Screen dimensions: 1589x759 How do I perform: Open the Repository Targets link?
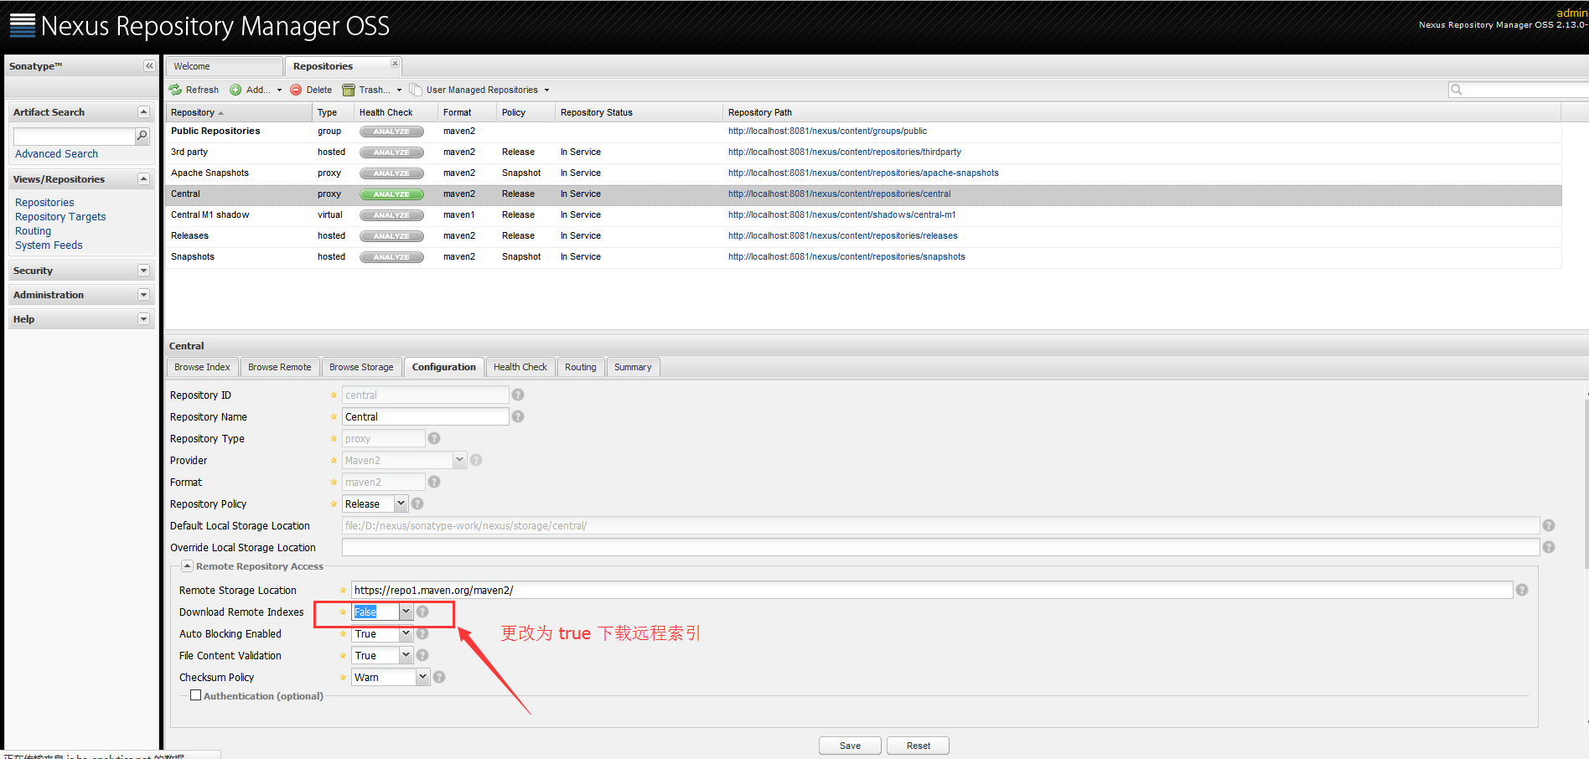(x=60, y=217)
